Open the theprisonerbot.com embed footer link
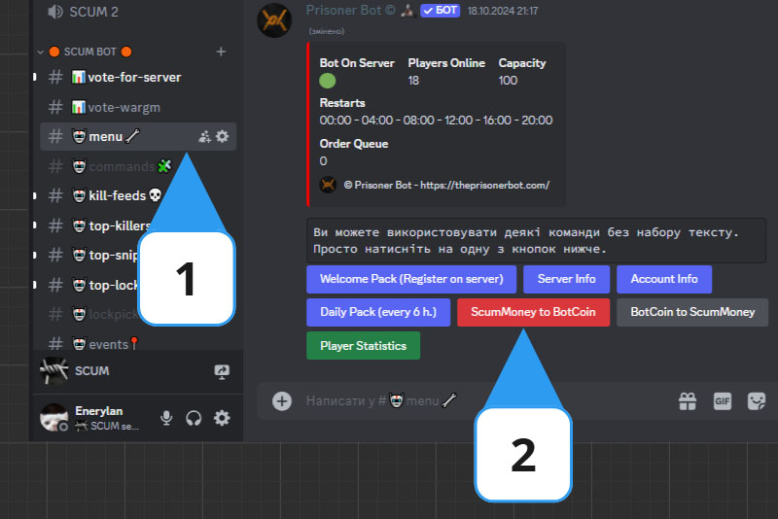 [484, 185]
